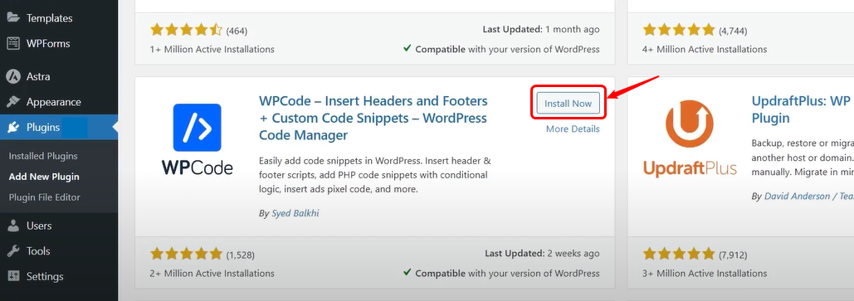Click '2+ Million Active Installations' text
Image resolution: width=854 pixels, height=301 pixels.
212,274
